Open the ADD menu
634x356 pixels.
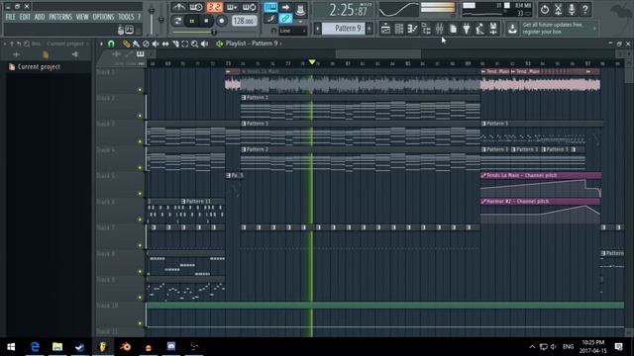pyautogui.click(x=40, y=17)
